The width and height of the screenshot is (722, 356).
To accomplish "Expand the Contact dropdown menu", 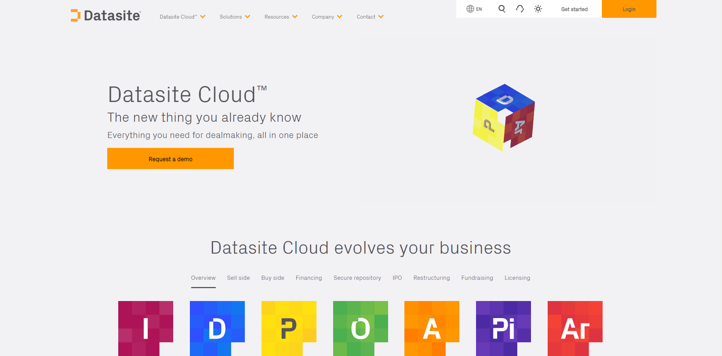I will click(x=370, y=17).
